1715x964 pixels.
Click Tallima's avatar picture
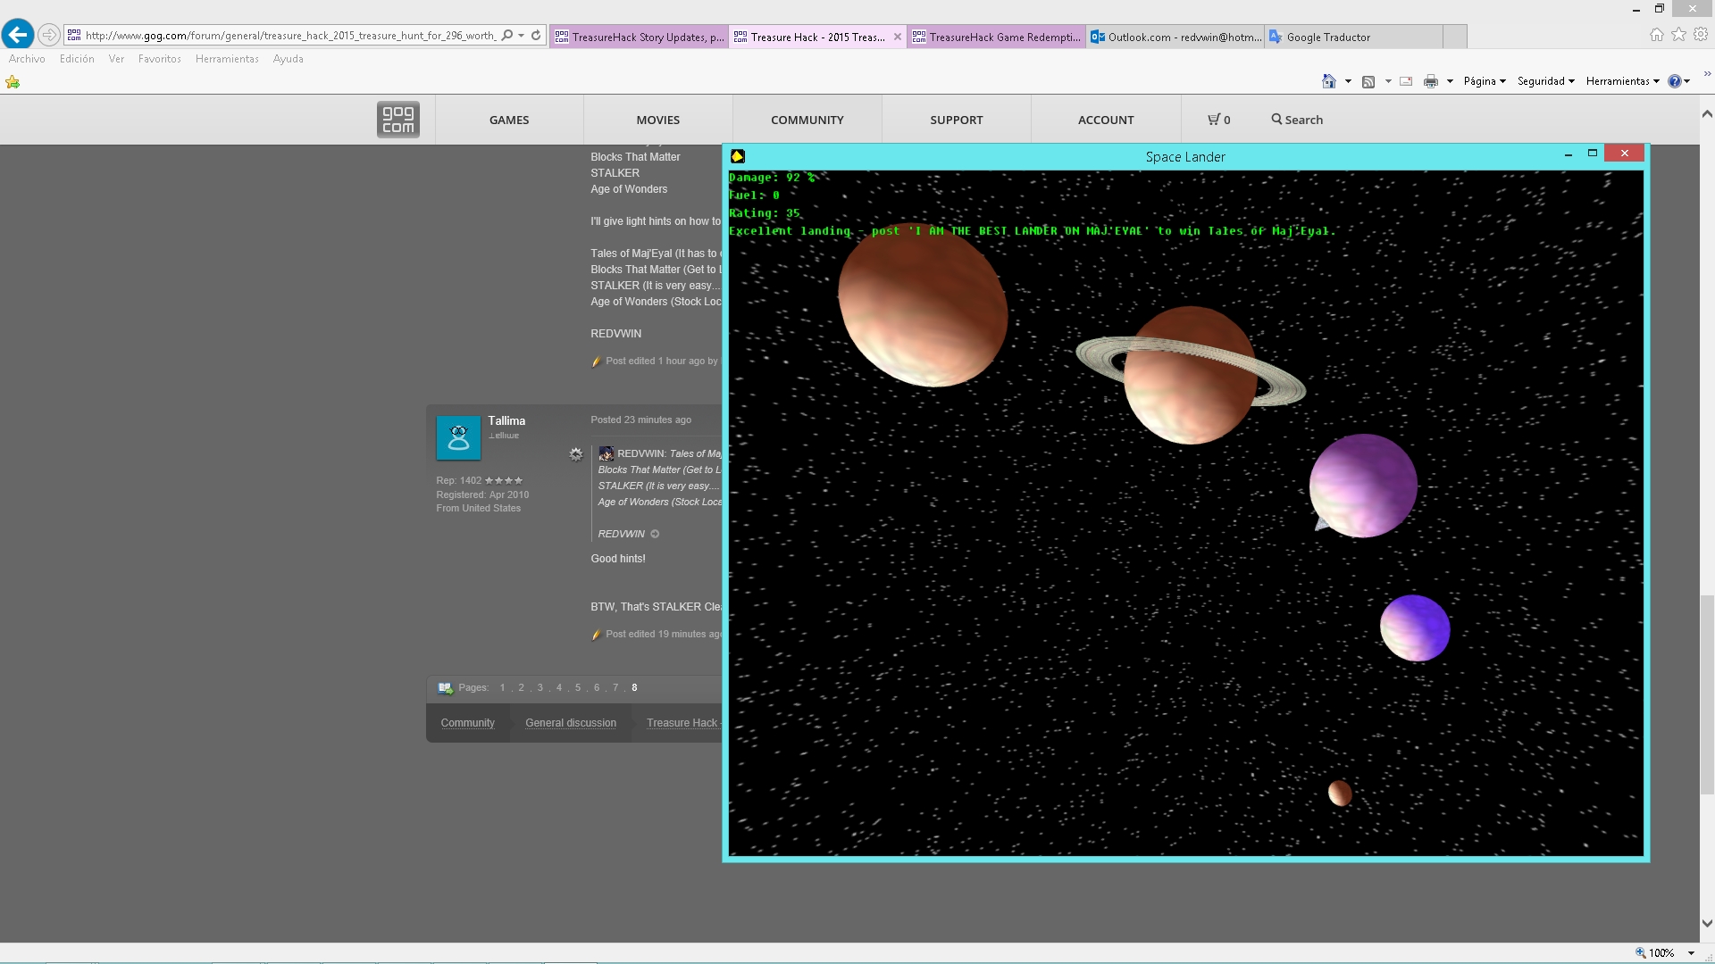click(458, 437)
